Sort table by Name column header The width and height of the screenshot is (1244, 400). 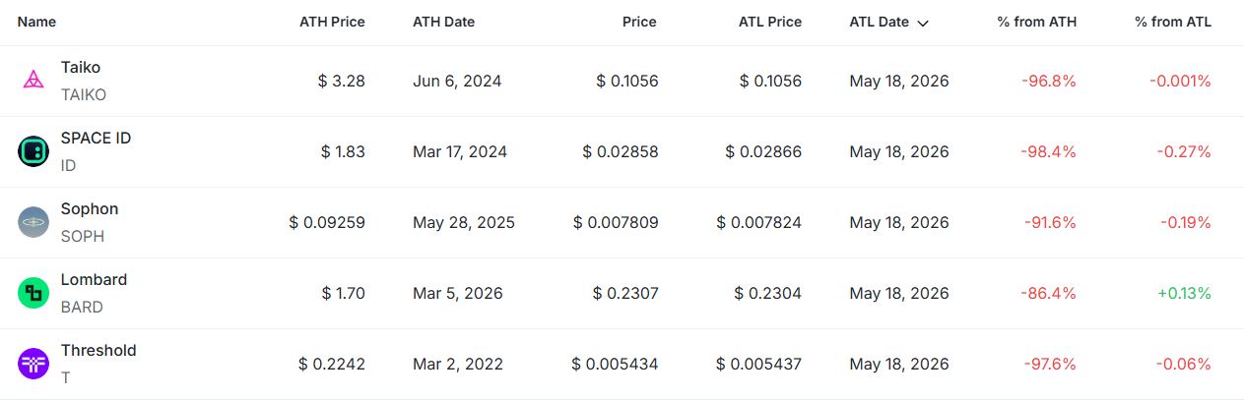coord(37,22)
